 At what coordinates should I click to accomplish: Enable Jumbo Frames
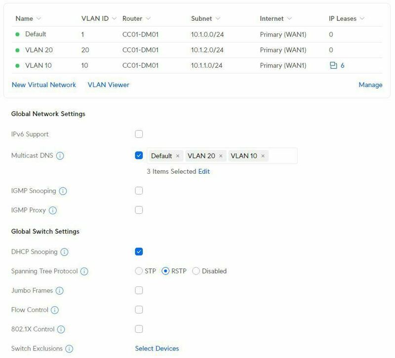point(139,290)
